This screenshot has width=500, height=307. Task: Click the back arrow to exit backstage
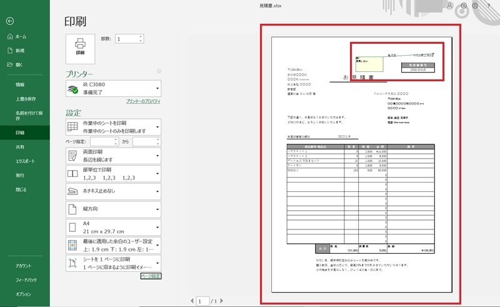tap(10, 21)
